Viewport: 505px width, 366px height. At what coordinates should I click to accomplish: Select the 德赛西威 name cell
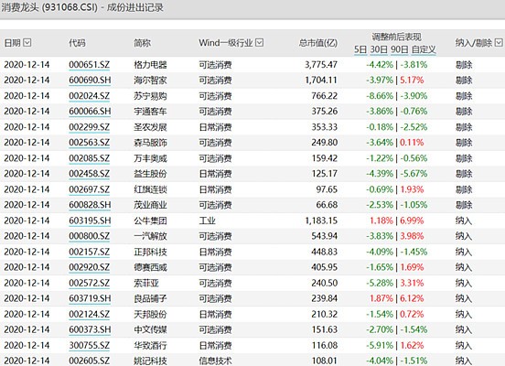click(x=150, y=267)
